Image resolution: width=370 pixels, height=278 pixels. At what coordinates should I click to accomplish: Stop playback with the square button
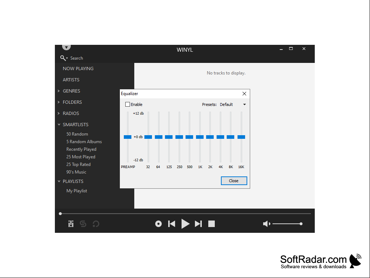pos(212,224)
